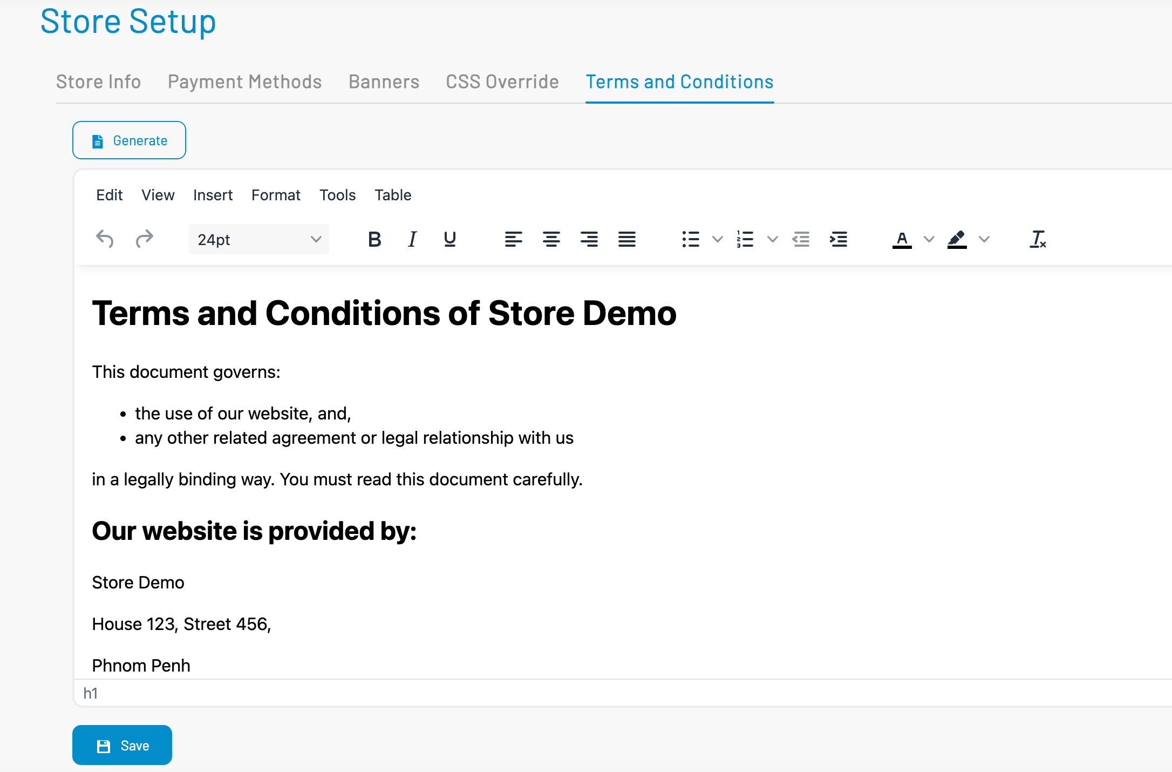Align text to the right
Image resolution: width=1172 pixels, height=772 pixels.
(x=589, y=239)
